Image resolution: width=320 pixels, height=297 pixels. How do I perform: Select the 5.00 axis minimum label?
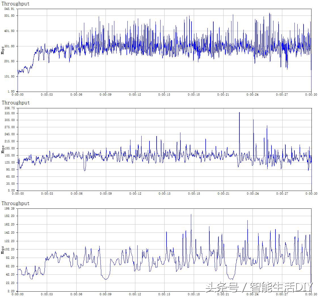point(11,191)
